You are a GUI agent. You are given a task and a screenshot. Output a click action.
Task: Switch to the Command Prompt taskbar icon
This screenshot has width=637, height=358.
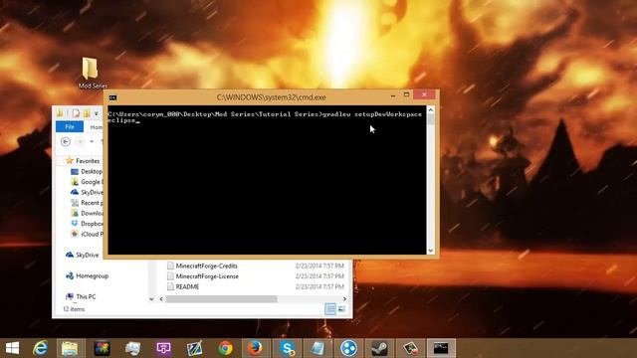(441, 348)
